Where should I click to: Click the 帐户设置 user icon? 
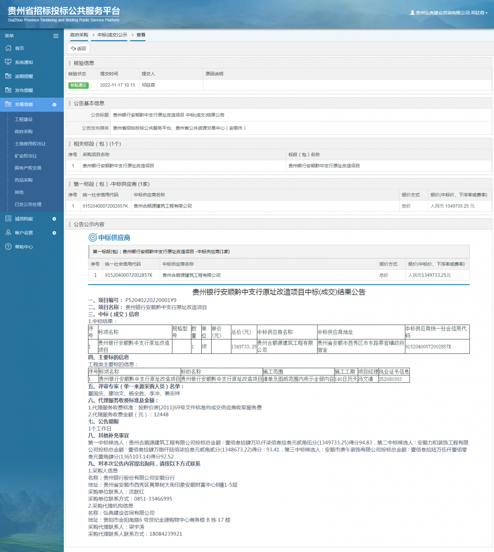click(x=8, y=233)
